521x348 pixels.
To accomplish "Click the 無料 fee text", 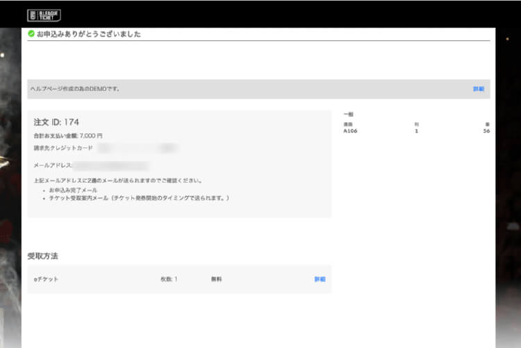I will click(216, 279).
